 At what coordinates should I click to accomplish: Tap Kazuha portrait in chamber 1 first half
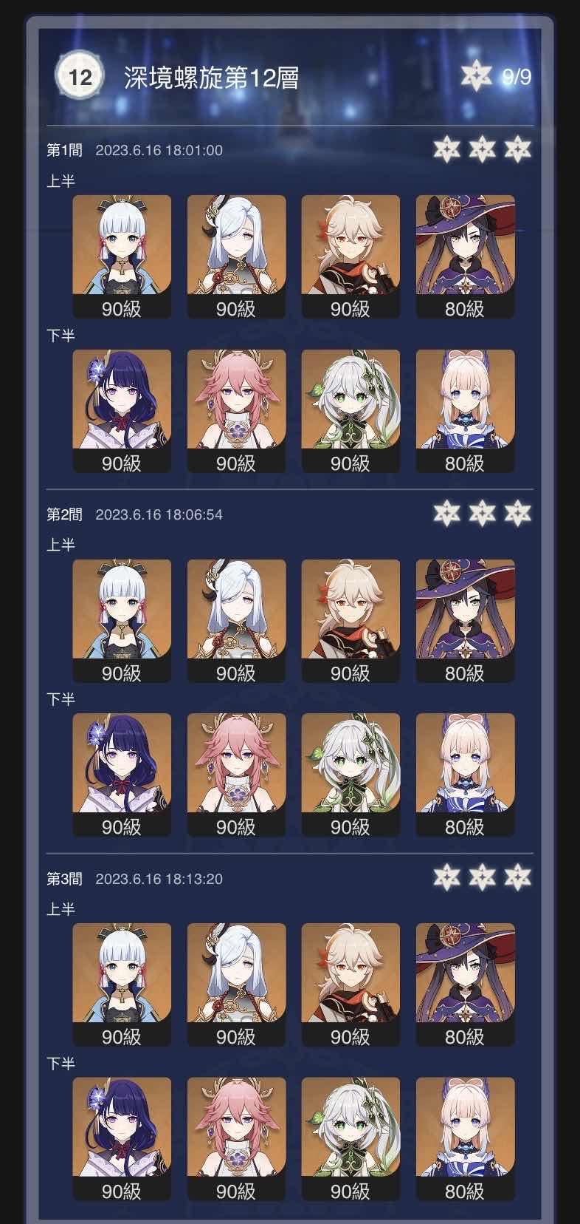pos(351,256)
